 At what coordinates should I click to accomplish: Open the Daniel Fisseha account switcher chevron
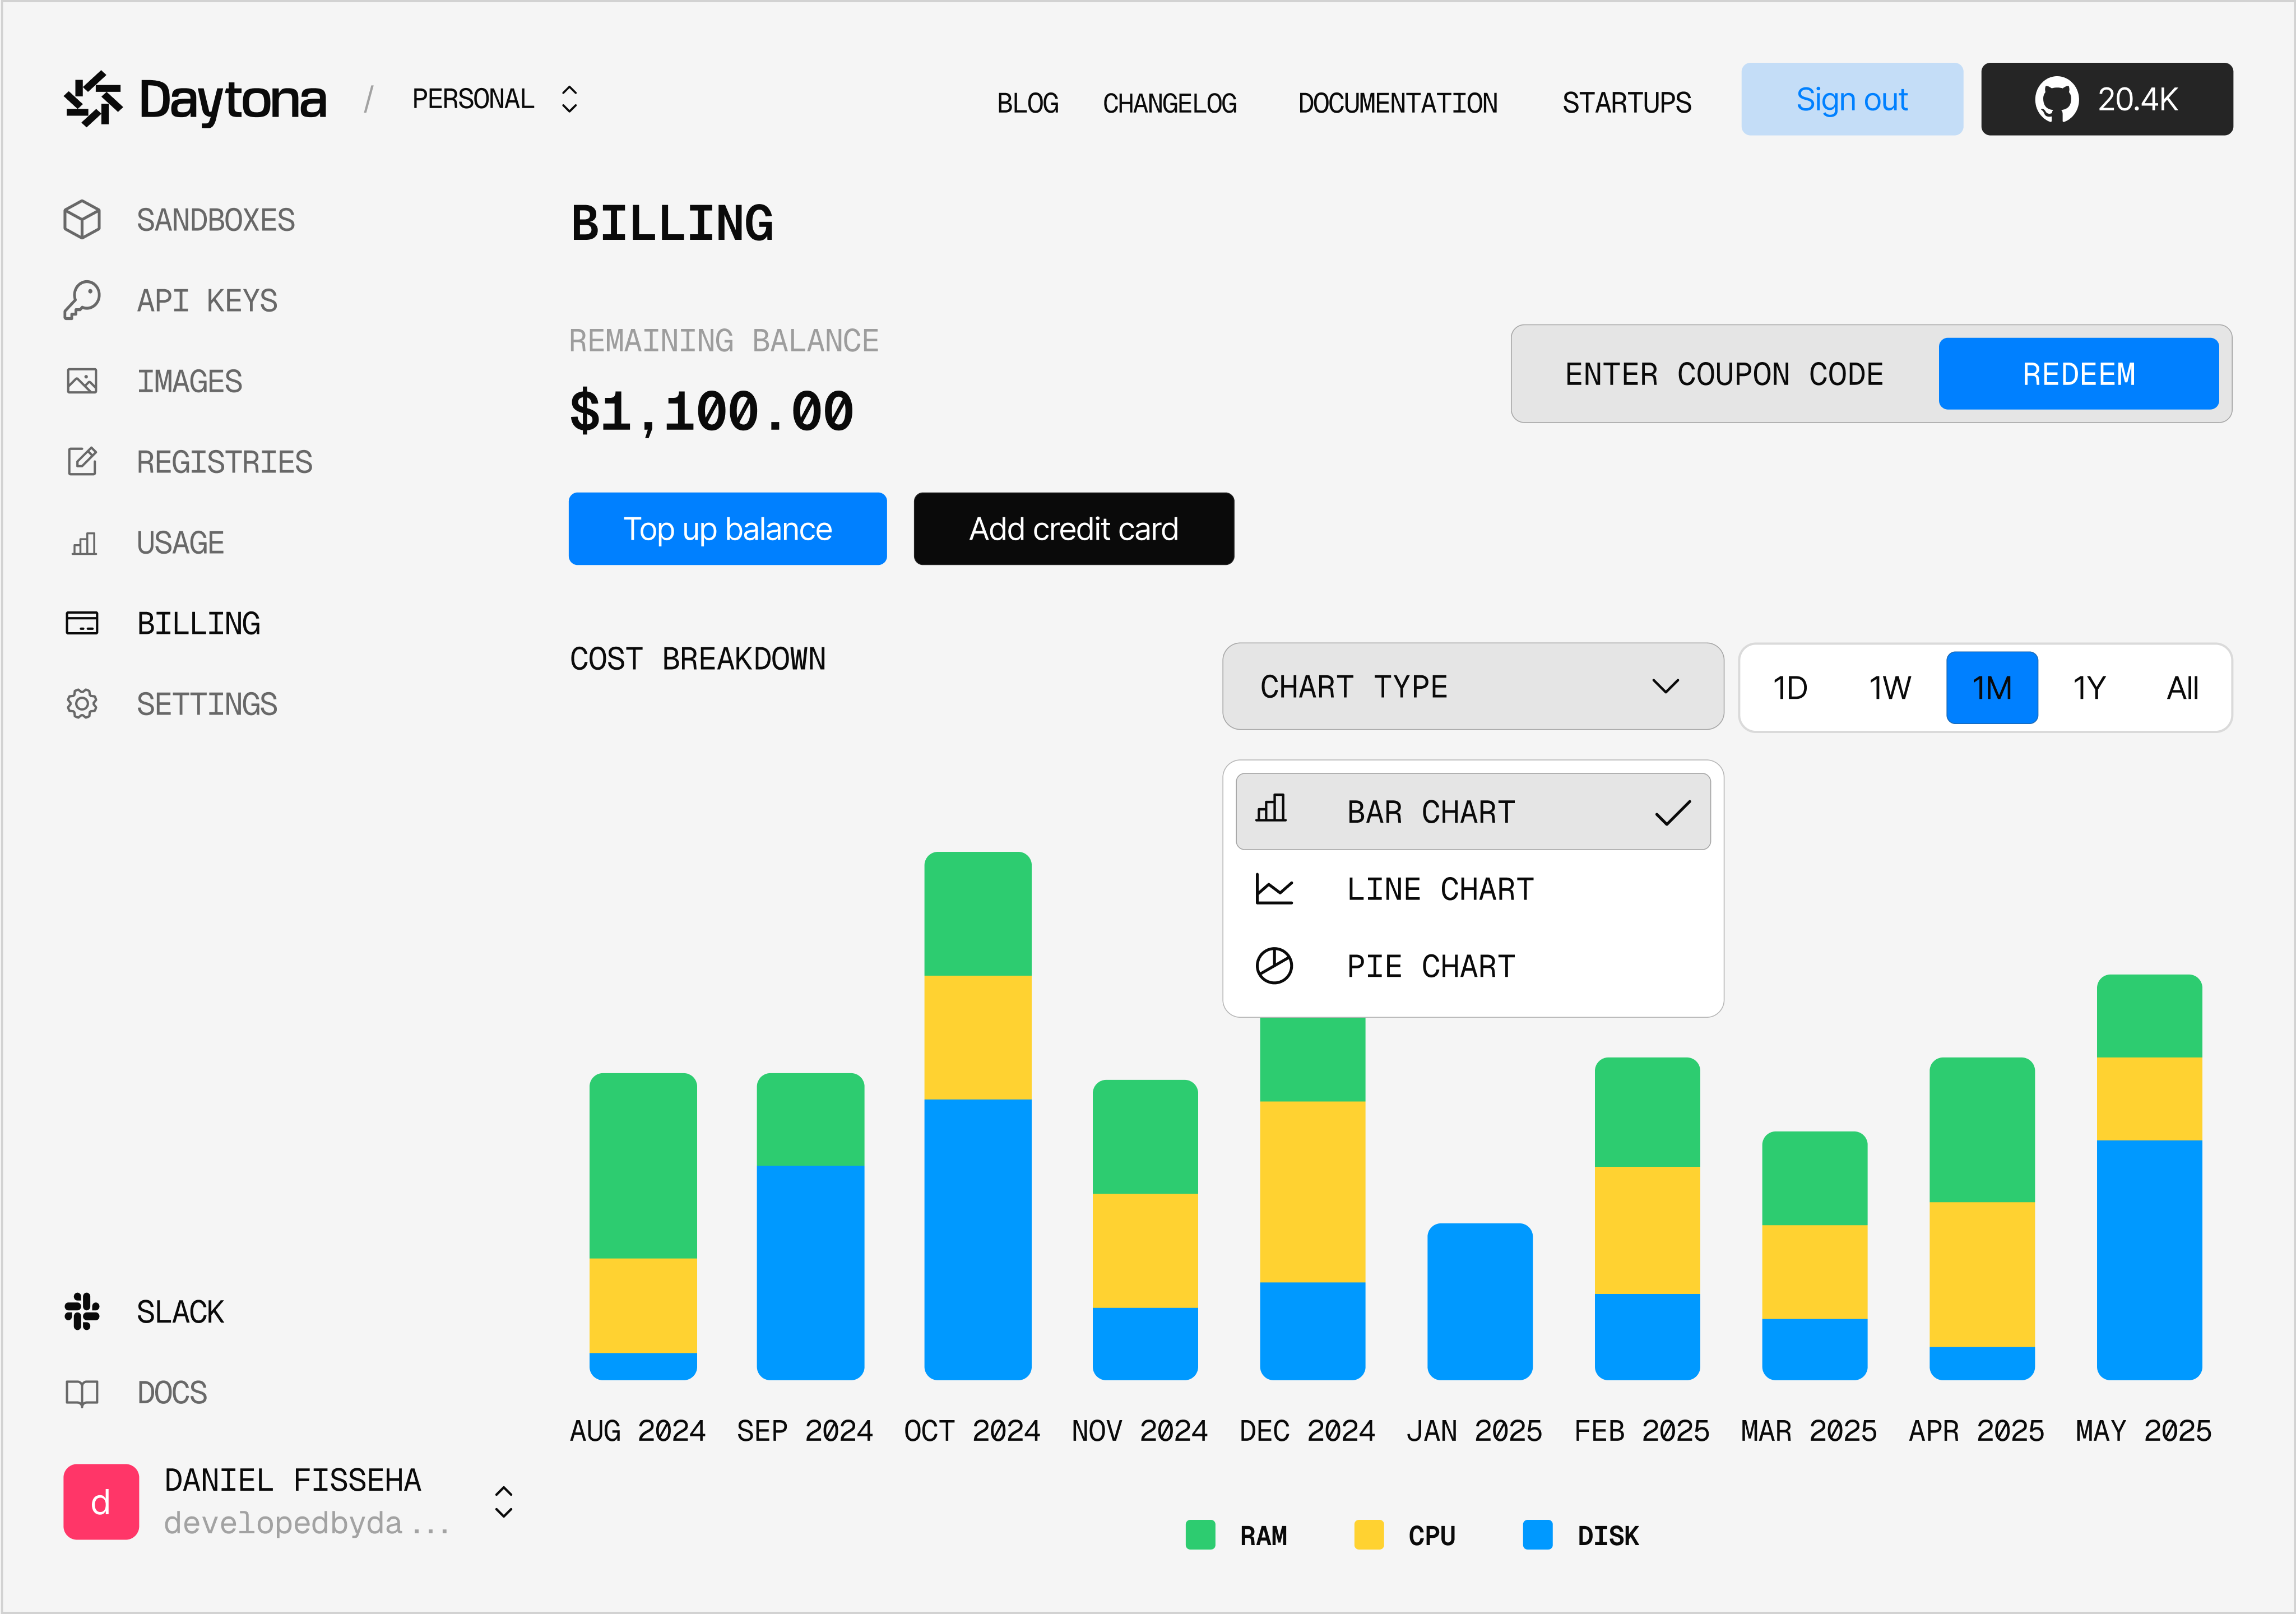(503, 1501)
